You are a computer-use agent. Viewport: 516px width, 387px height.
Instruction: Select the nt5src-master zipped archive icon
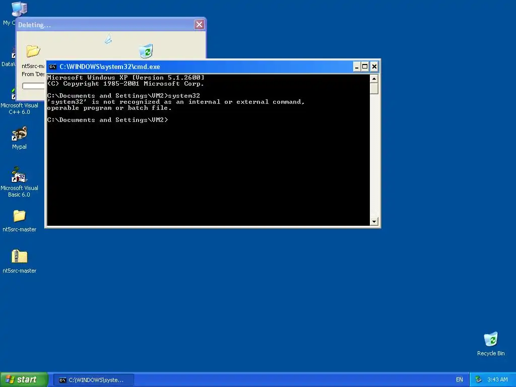tap(20, 256)
